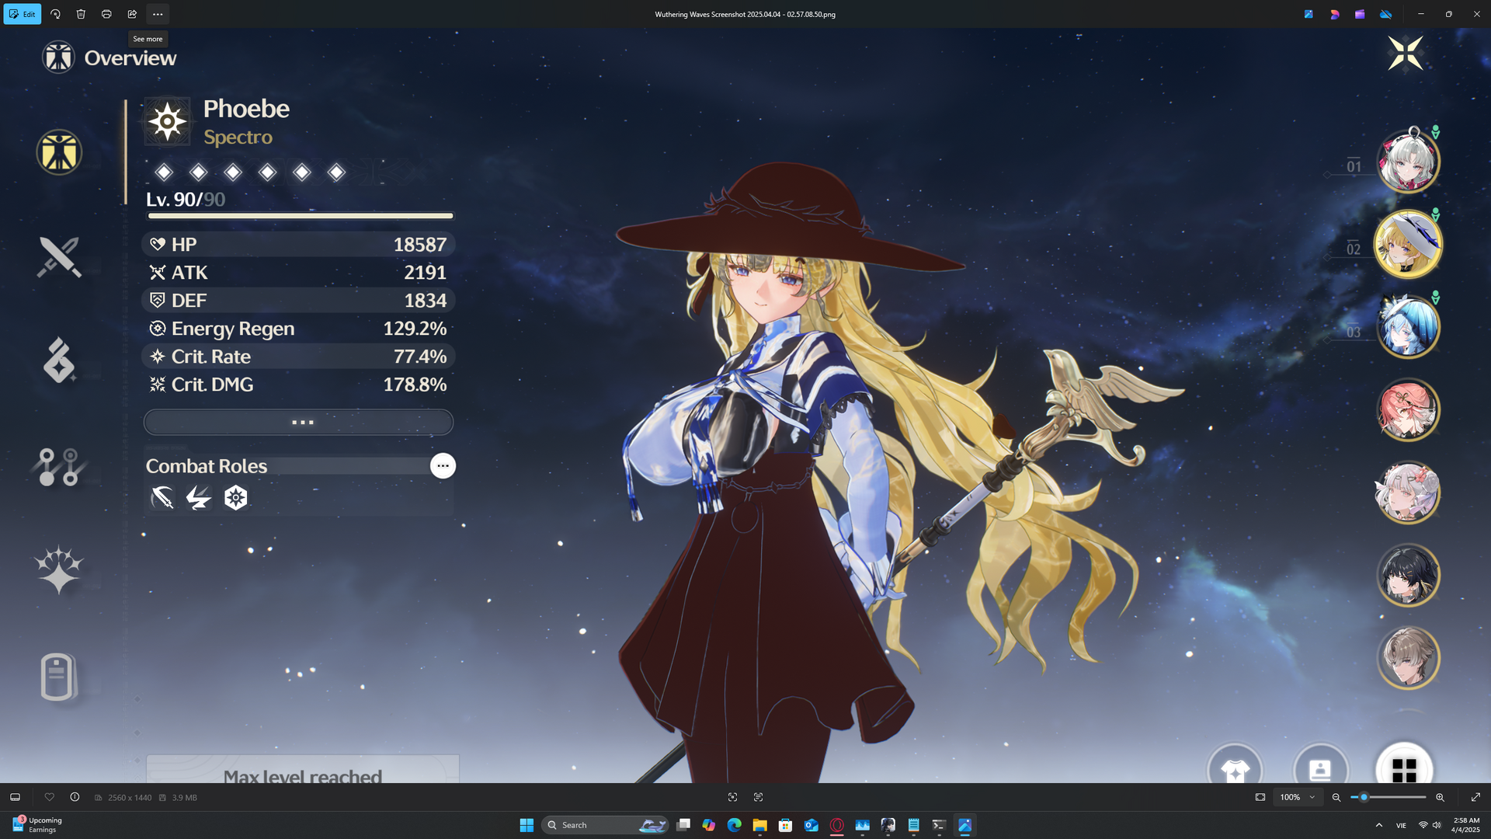Fit the image to window
Screen dimensions: 1491x839
pos(1260,797)
